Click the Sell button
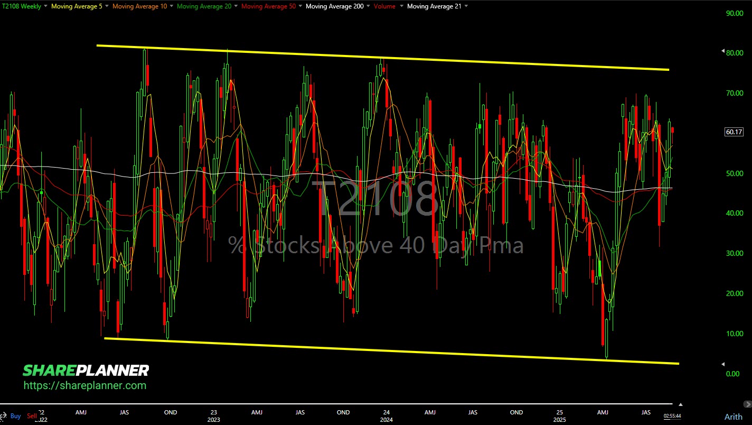Screen dimensions: 752x425 [x=32, y=416]
